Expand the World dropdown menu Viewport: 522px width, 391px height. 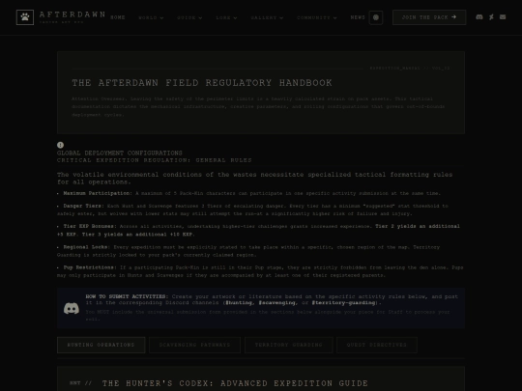[x=151, y=17]
